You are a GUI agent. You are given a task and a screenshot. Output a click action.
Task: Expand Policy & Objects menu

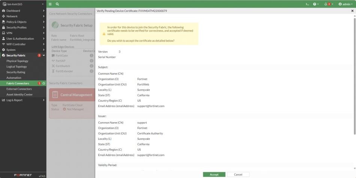click(23, 22)
